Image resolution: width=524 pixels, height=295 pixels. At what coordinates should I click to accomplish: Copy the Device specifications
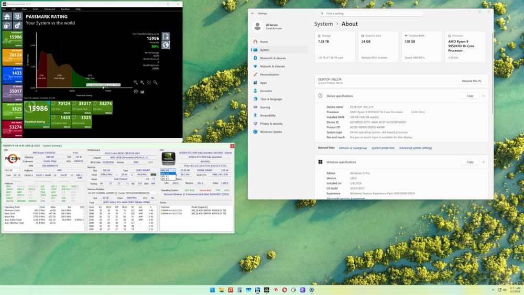point(470,96)
